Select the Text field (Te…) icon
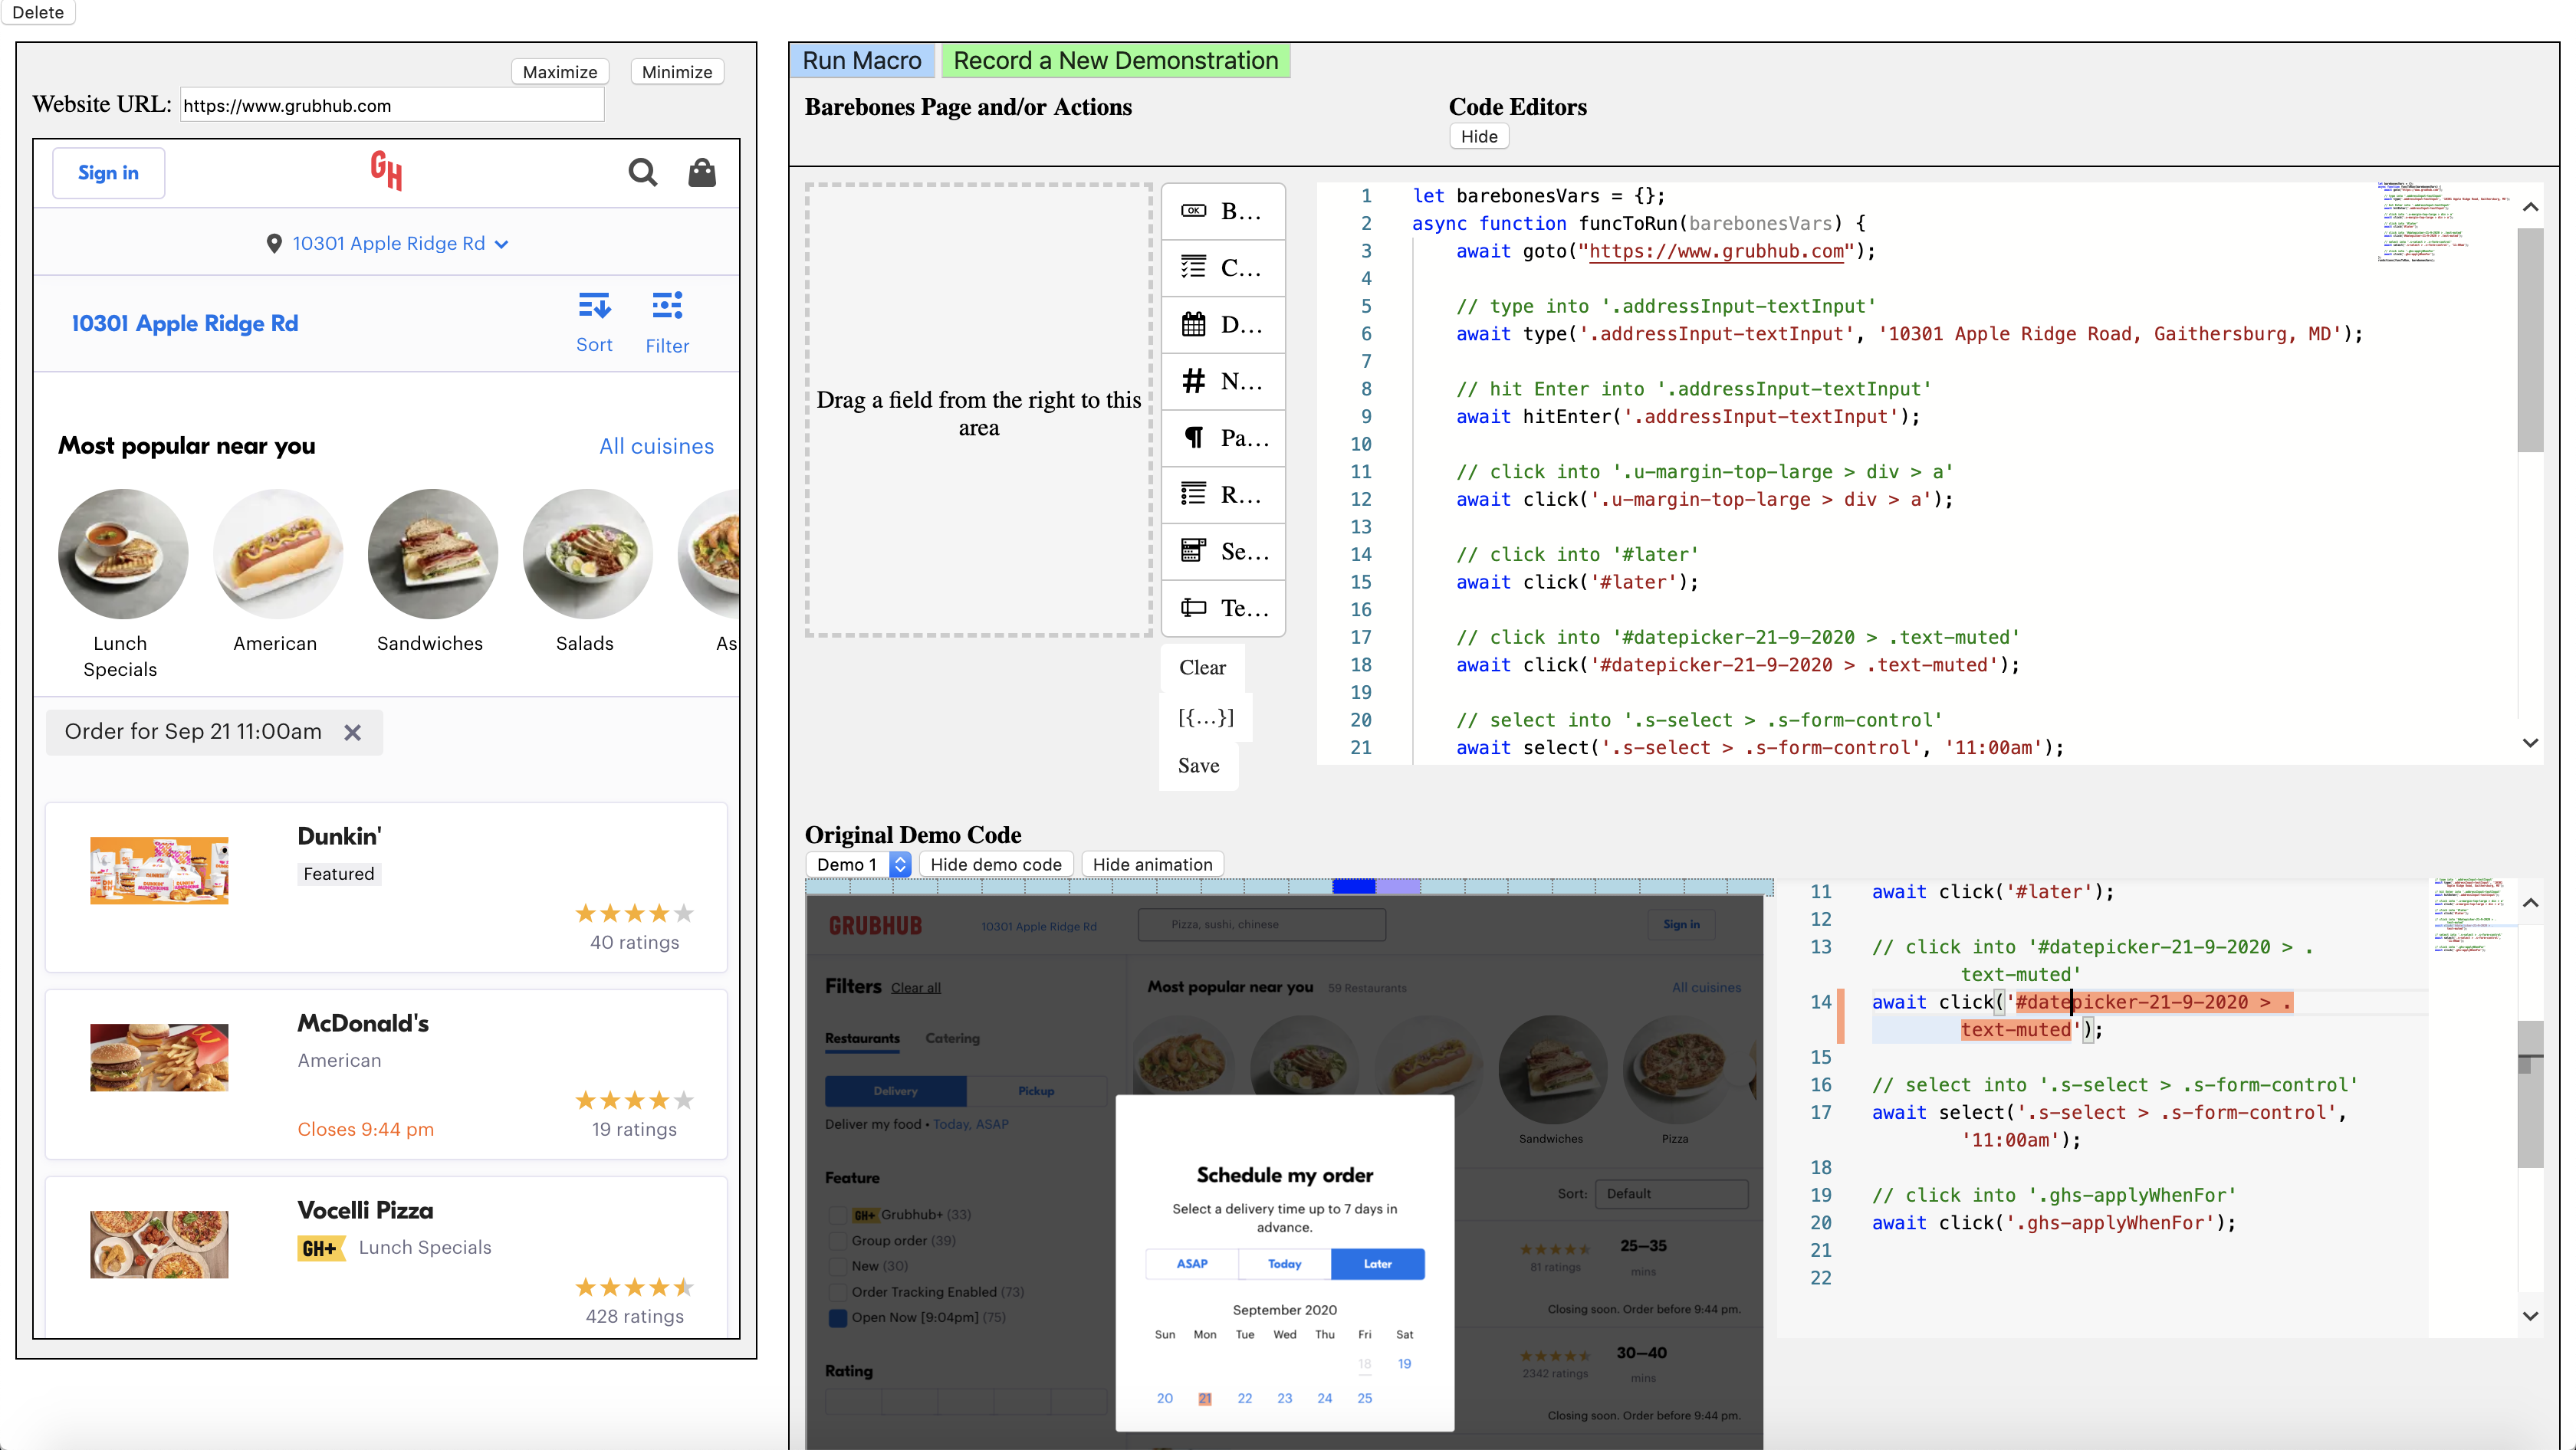This screenshot has height=1450, width=2576. coord(1193,608)
